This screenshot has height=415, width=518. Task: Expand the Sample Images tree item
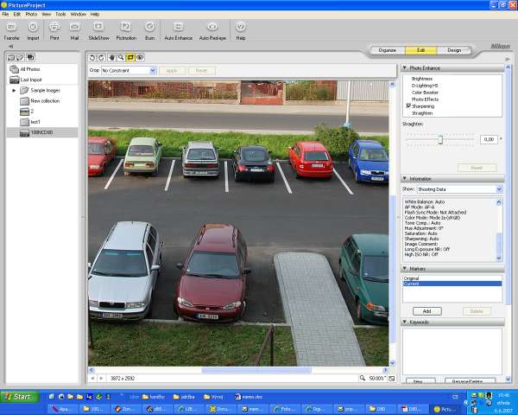[14, 90]
